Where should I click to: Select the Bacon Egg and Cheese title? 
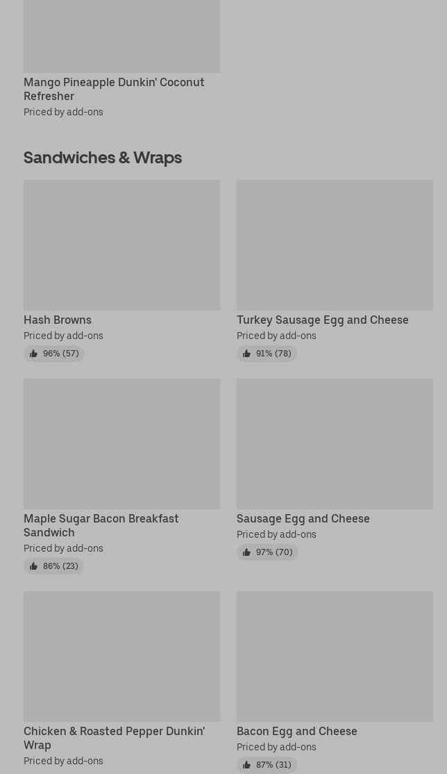click(x=297, y=731)
